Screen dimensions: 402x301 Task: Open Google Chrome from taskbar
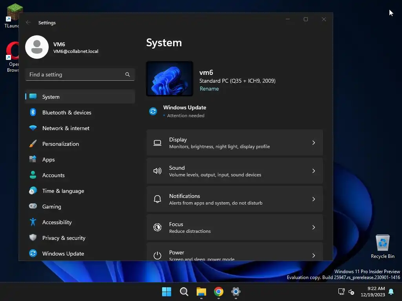[x=218, y=292]
